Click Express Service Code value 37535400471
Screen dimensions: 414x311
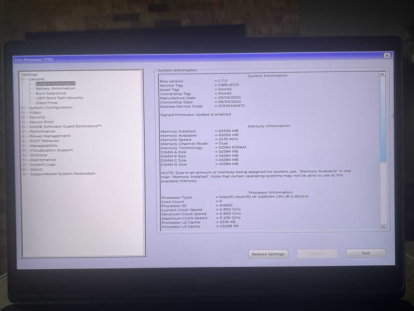point(231,106)
